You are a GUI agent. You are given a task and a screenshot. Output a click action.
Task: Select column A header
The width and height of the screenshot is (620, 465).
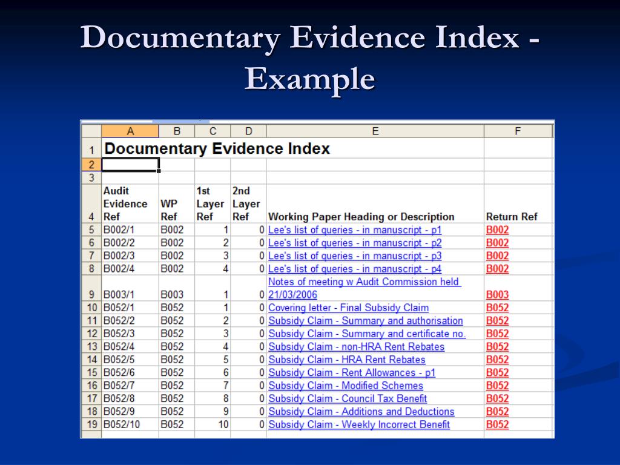130,131
